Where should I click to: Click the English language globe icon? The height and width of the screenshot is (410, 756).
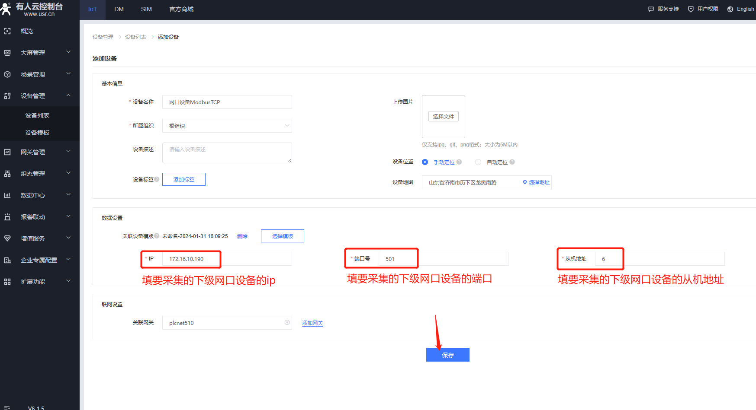pyautogui.click(x=730, y=9)
